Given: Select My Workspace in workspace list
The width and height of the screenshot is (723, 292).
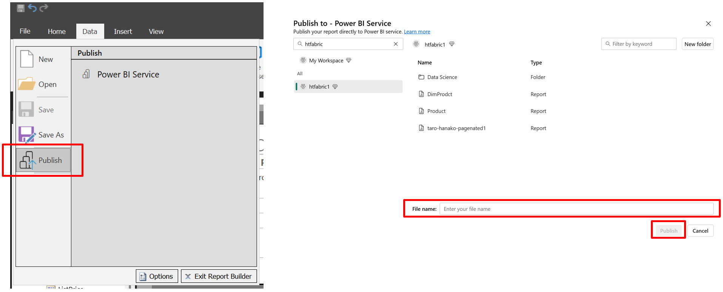Looking at the screenshot, I should tap(326, 60).
